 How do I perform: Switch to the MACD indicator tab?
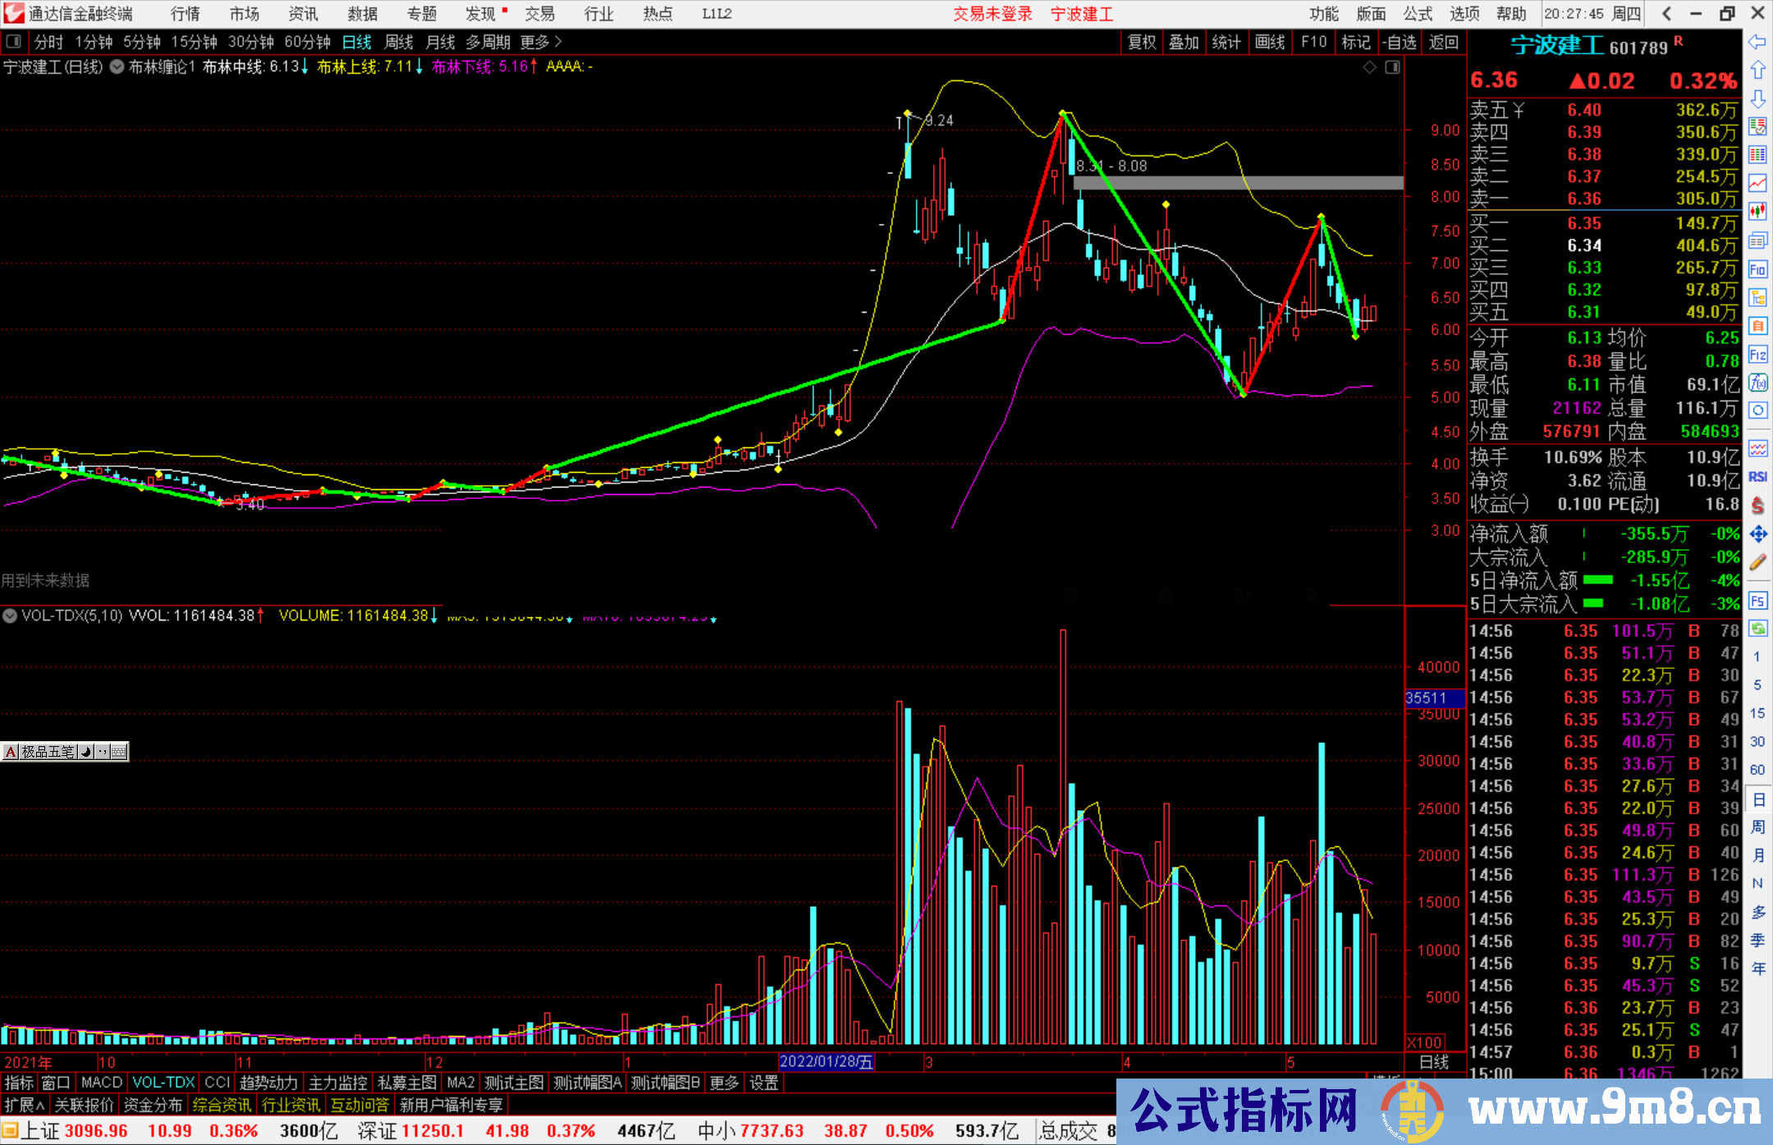[x=102, y=1083]
